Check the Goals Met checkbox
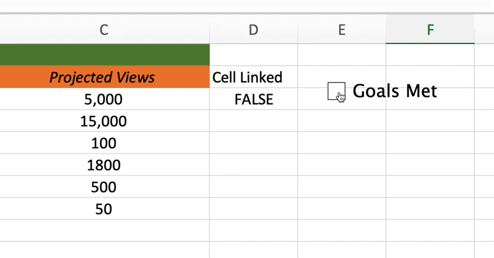 click(336, 91)
